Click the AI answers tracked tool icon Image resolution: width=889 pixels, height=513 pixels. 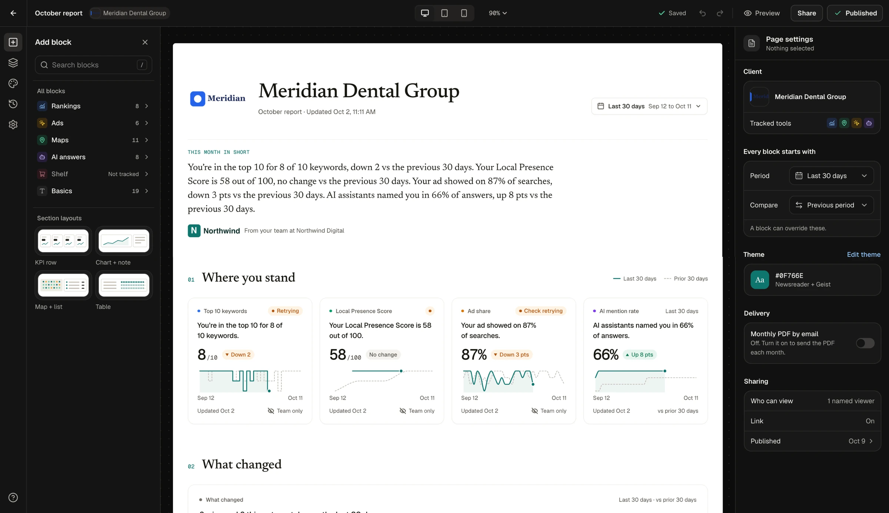pos(869,123)
